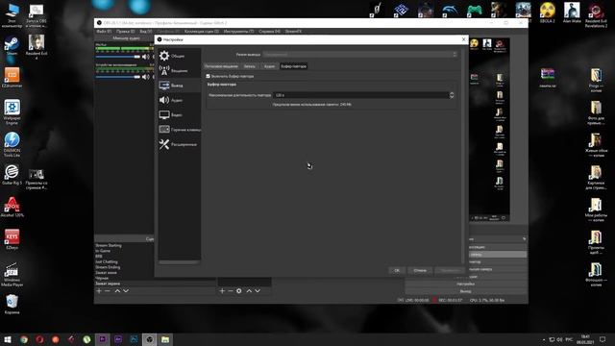Select the In-Game scene
Screen dimensions: 615x346
pos(103,251)
